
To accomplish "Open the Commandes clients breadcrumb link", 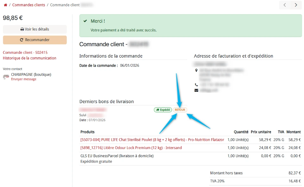I will 28,5.
